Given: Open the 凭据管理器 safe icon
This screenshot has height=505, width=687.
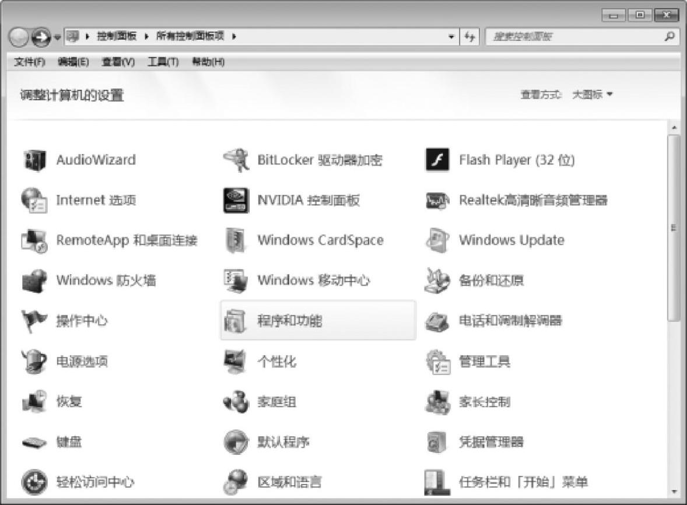Looking at the screenshot, I should 437,442.
